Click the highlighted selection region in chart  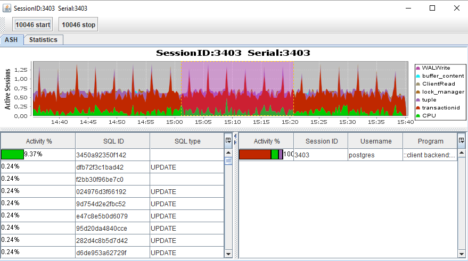pos(237,88)
